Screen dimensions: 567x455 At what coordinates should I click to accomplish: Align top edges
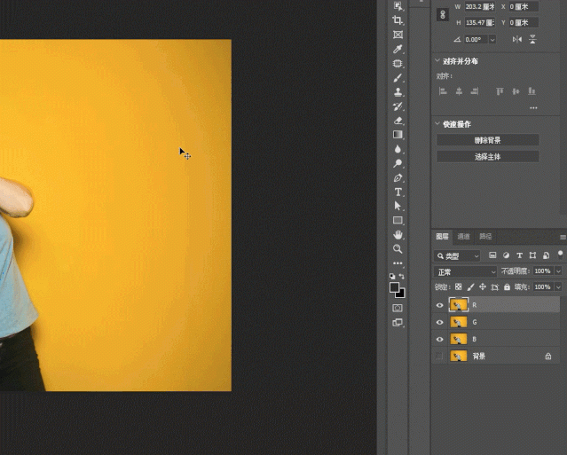click(500, 91)
